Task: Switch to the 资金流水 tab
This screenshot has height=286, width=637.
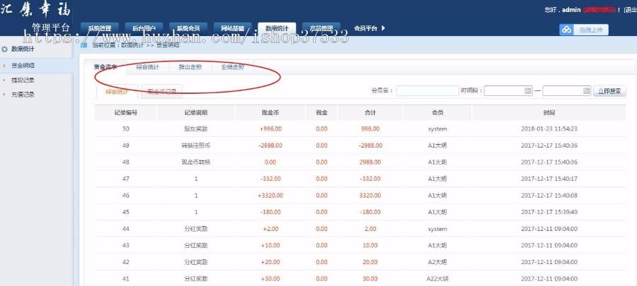Action: [x=105, y=67]
